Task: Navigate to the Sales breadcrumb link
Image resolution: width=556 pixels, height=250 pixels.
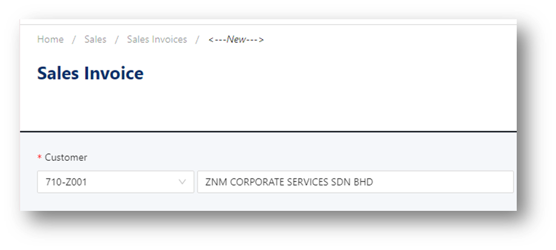Action: (95, 39)
